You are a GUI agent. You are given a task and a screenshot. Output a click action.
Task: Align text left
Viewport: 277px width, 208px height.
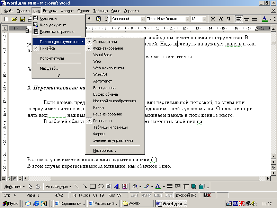click(239, 19)
